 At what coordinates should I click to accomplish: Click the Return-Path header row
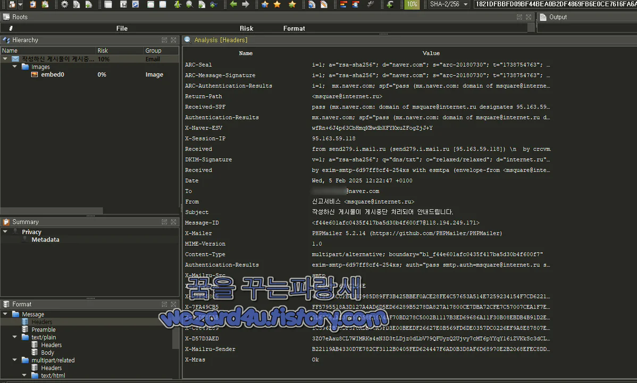tap(367, 96)
